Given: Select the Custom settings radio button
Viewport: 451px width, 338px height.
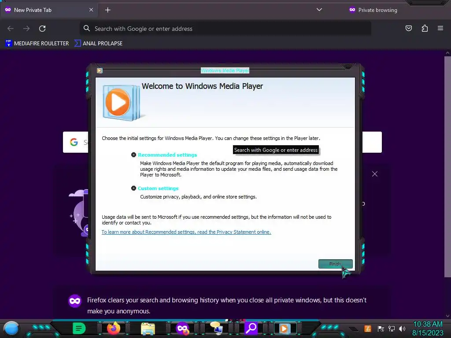Looking at the screenshot, I should 133,188.
